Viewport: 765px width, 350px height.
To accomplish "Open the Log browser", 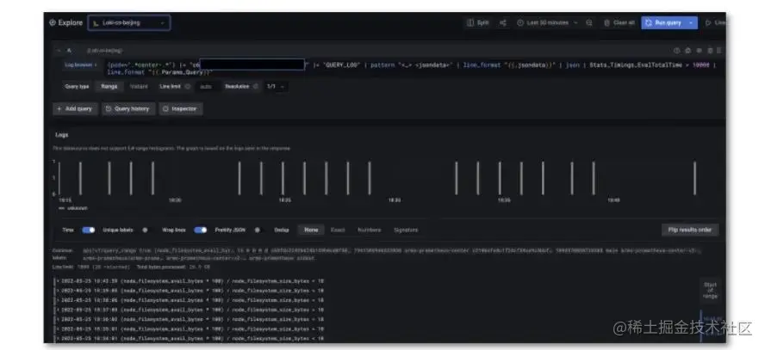I will (x=81, y=64).
